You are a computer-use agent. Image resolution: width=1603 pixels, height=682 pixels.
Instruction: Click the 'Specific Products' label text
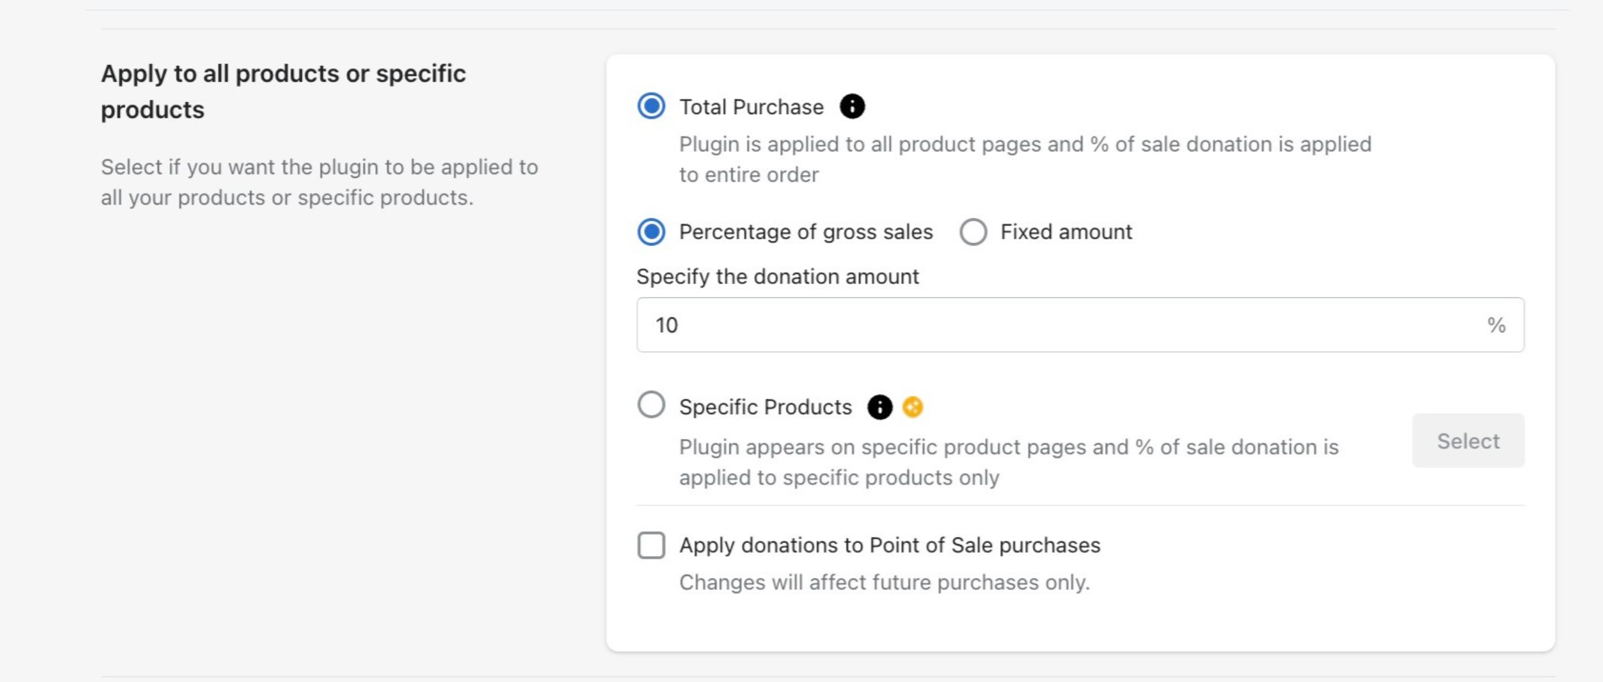[765, 407]
